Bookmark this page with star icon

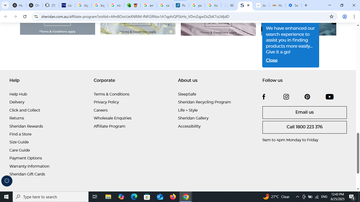coord(332,17)
